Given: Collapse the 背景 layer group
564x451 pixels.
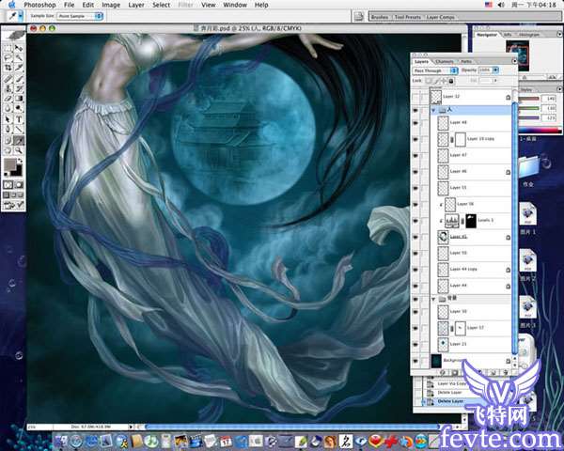Looking at the screenshot, I should pos(433,299).
